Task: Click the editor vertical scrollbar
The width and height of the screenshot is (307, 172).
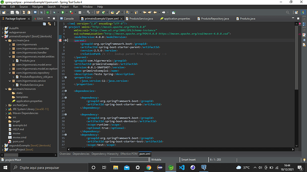Action: tap(296, 84)
